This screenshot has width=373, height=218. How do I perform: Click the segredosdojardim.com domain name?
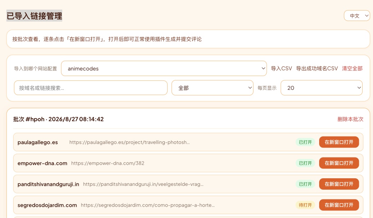[x=47, y=205]
